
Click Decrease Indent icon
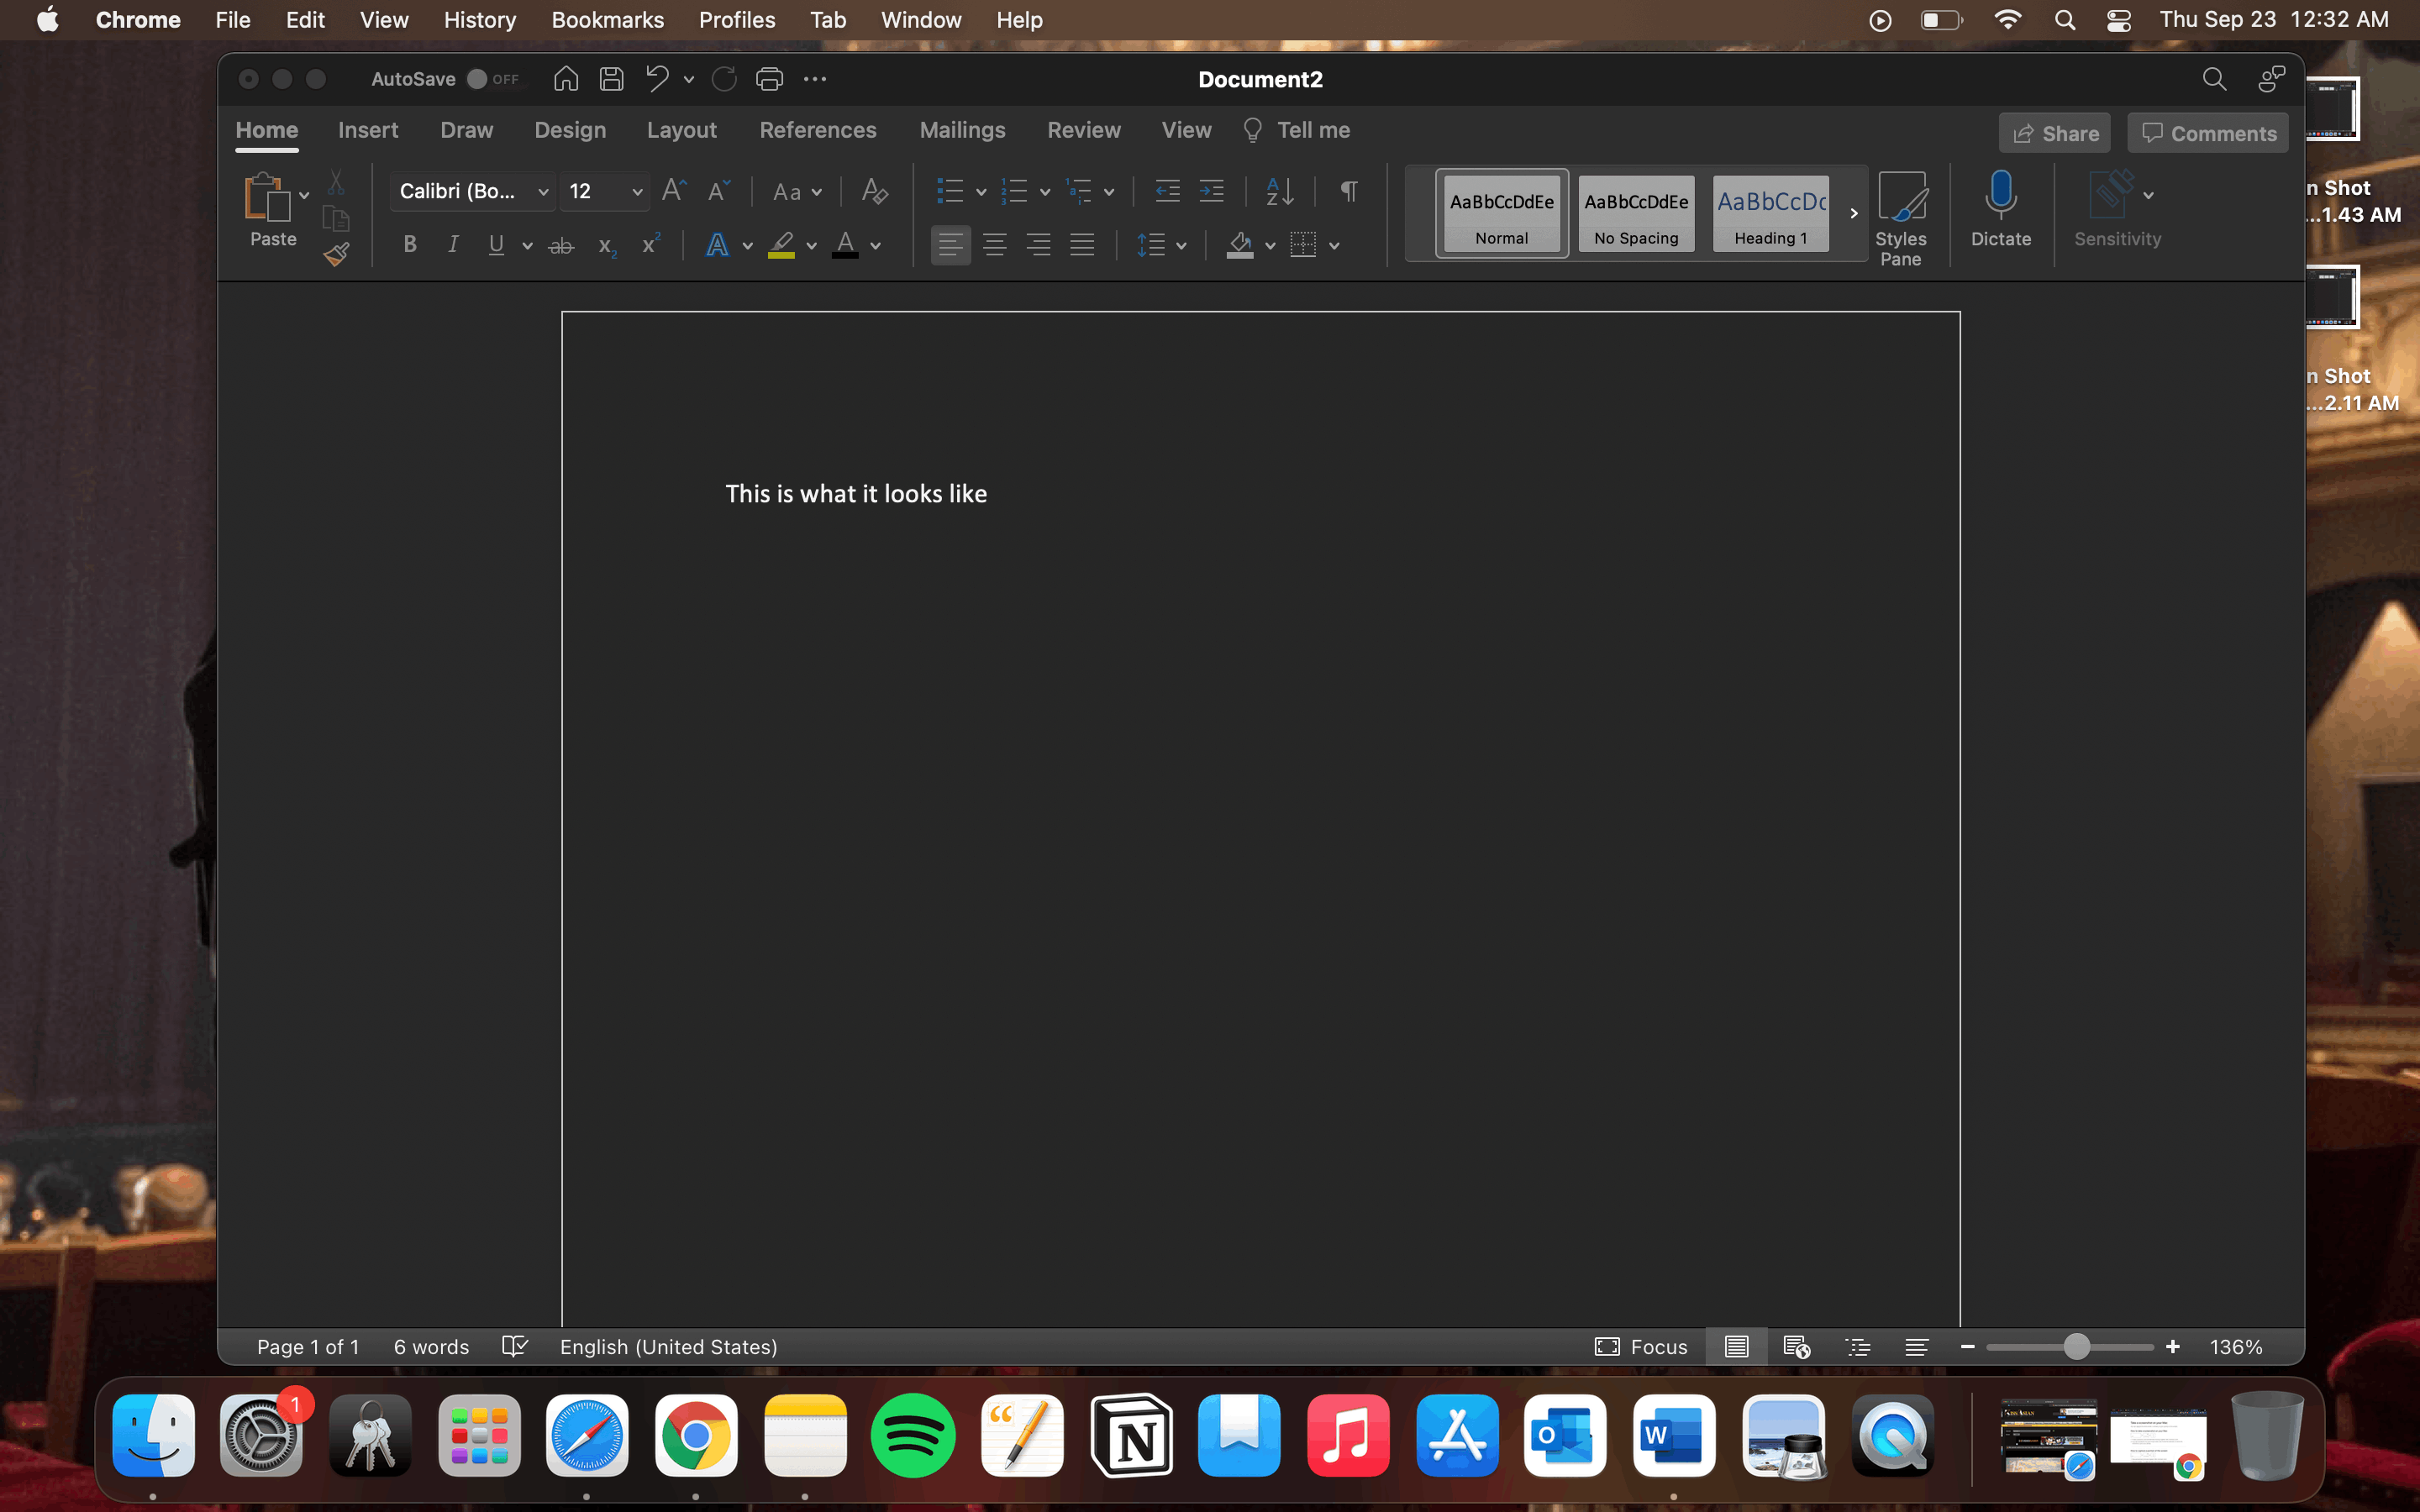click(1167, 190)
